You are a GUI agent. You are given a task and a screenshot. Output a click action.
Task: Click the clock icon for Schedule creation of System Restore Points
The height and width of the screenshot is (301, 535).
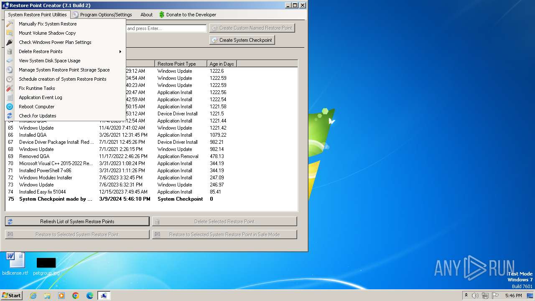click(x=10, y=79)
